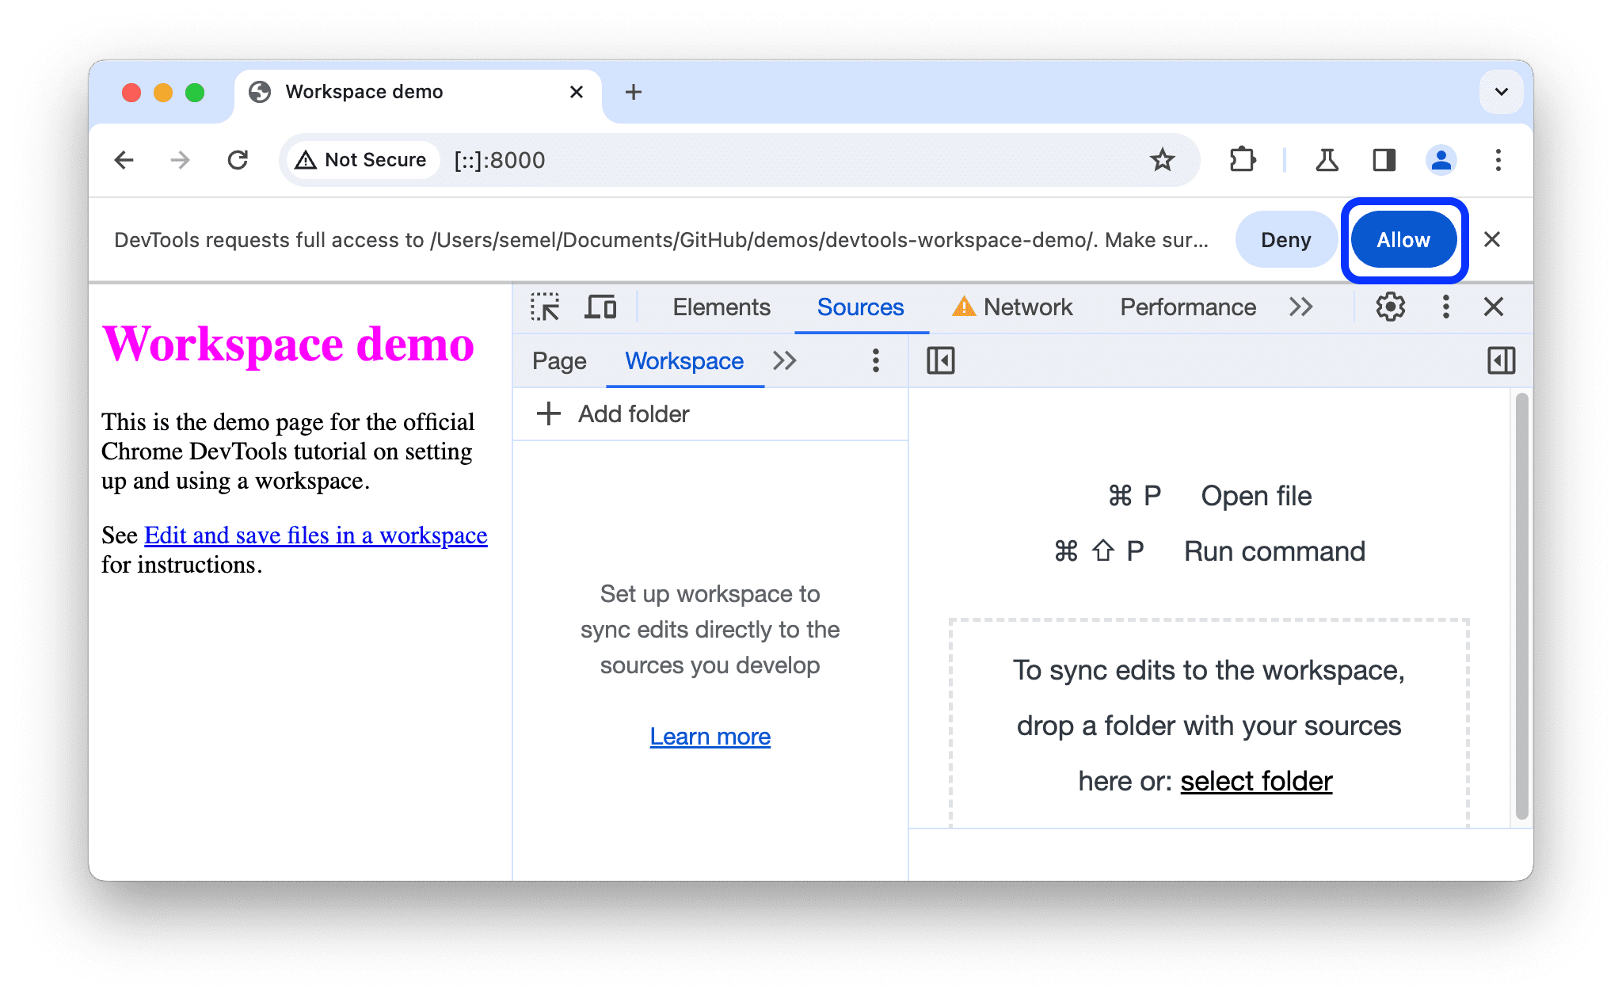1622x998 pixels.
Task: Deny DevTools folder access request
Action: (x=1282, y=240)
